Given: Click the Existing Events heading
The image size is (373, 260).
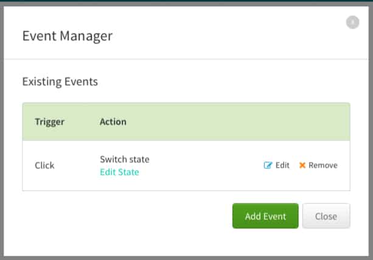Looking at the screenshot, I should [60, 81].
